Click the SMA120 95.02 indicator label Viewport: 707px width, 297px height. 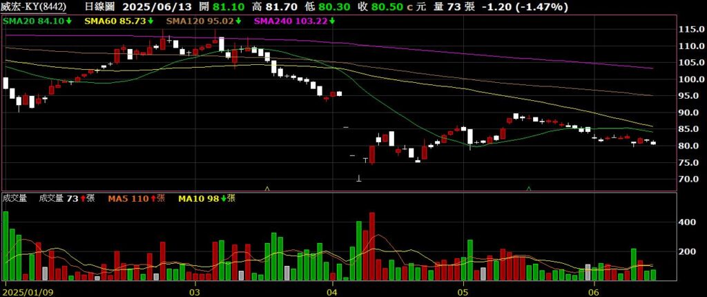tap(204, 20)
